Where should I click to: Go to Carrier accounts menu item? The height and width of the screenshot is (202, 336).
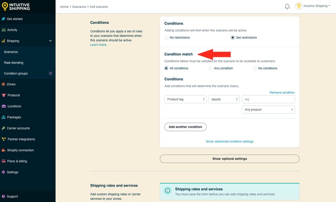(x=18, y=128)
